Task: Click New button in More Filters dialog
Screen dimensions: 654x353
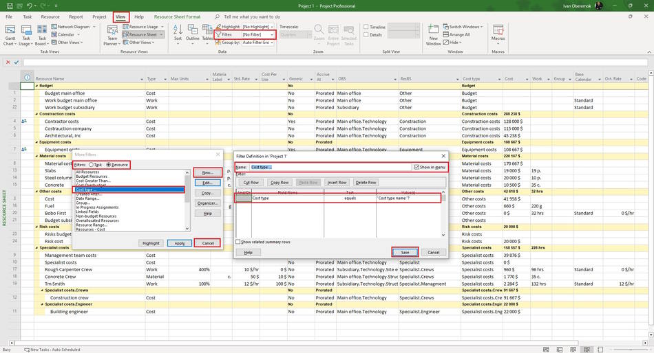Action: pyautogui.click(x=207, y=172)
